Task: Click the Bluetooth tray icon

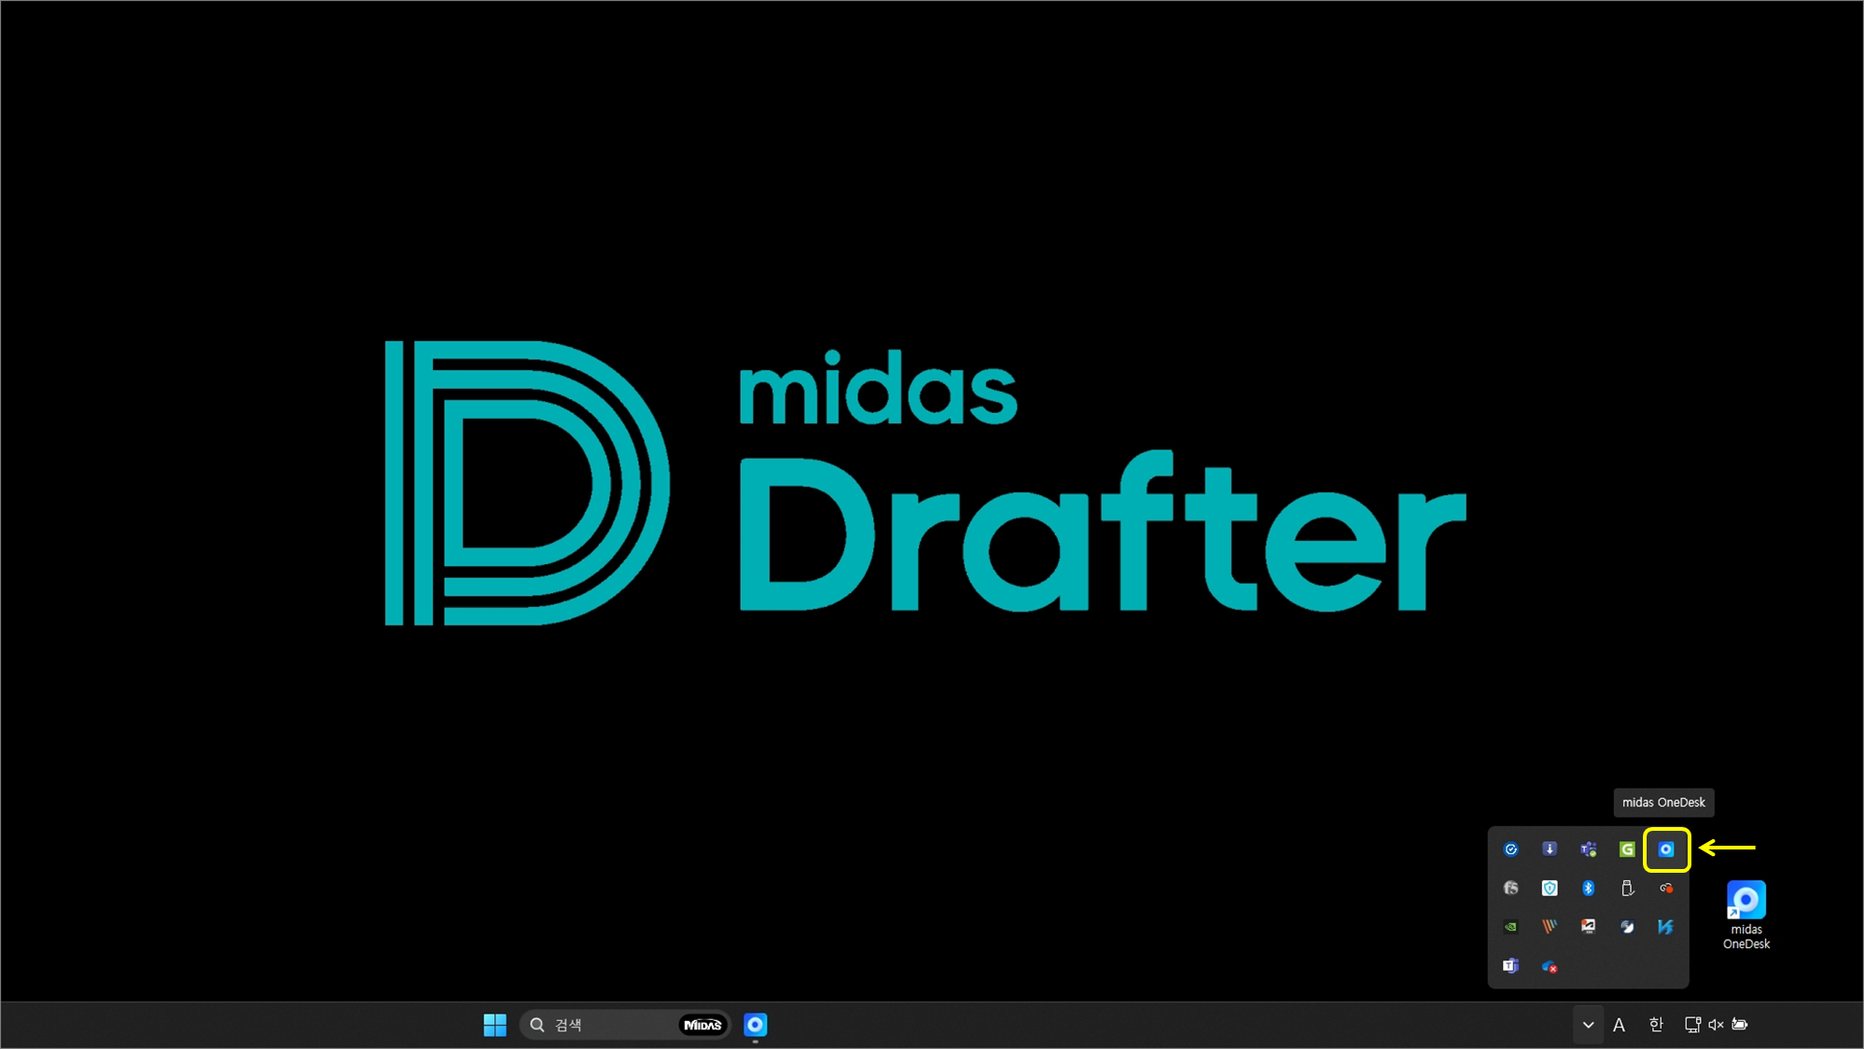Action: click(x=1589, y=889)
